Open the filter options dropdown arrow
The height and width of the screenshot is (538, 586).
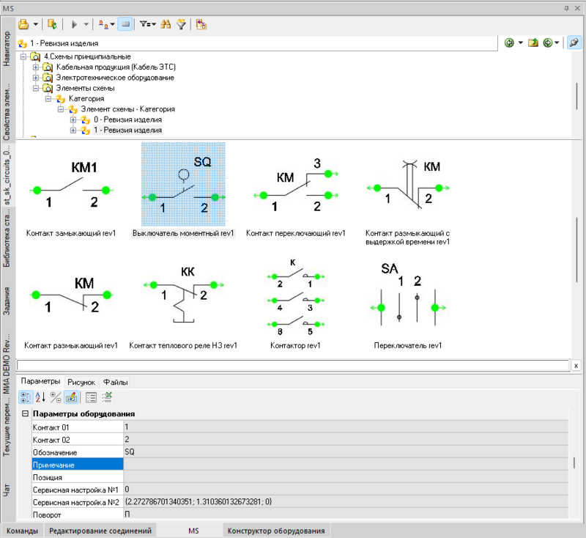154,24
